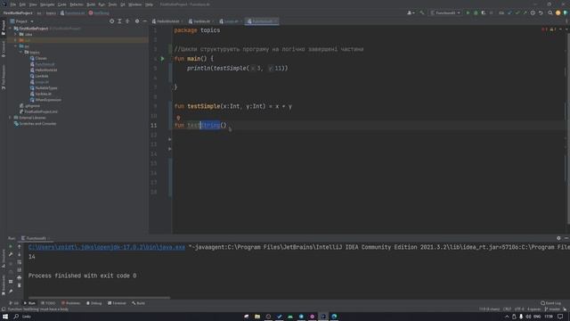Open the View menu
Viewport: 570px width, 321px height.
coord(33,4)
